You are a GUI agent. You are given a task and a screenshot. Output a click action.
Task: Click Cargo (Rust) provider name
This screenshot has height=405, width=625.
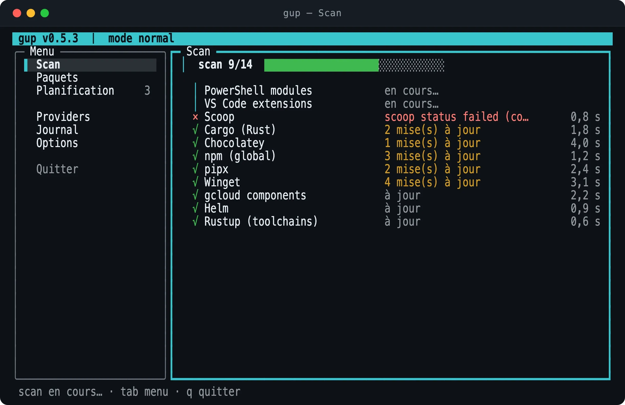(240, 130)
